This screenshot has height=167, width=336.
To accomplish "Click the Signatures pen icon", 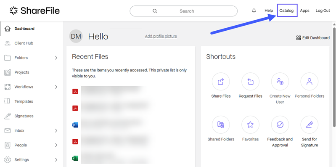I will (x=8, y=116).
